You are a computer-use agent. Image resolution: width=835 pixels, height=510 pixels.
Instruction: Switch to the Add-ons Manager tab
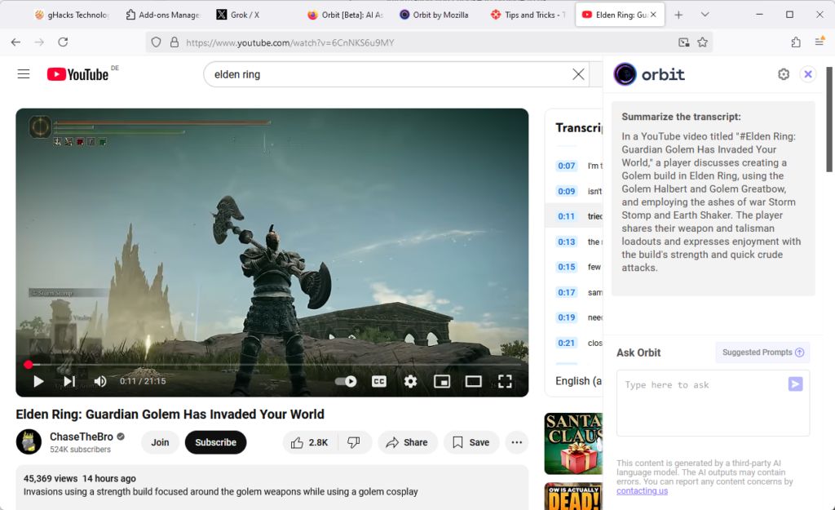coord(162,15)
